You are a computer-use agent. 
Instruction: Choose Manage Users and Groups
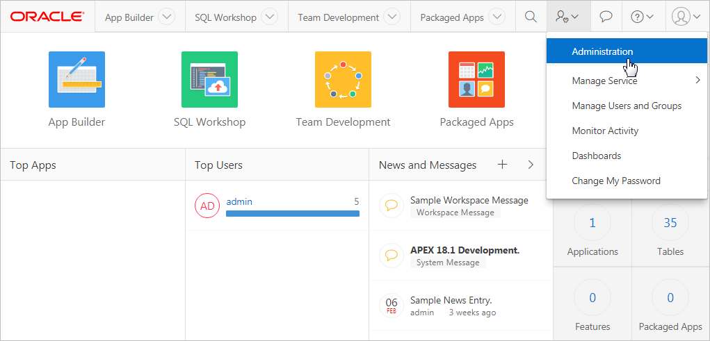626,106
